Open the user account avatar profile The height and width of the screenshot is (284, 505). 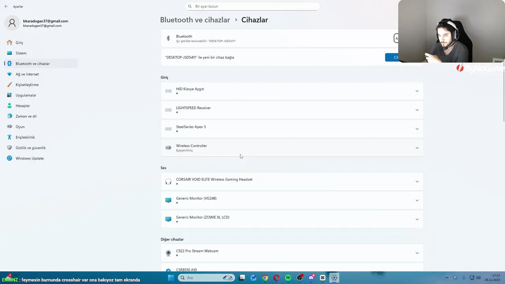tap(12, 23)
